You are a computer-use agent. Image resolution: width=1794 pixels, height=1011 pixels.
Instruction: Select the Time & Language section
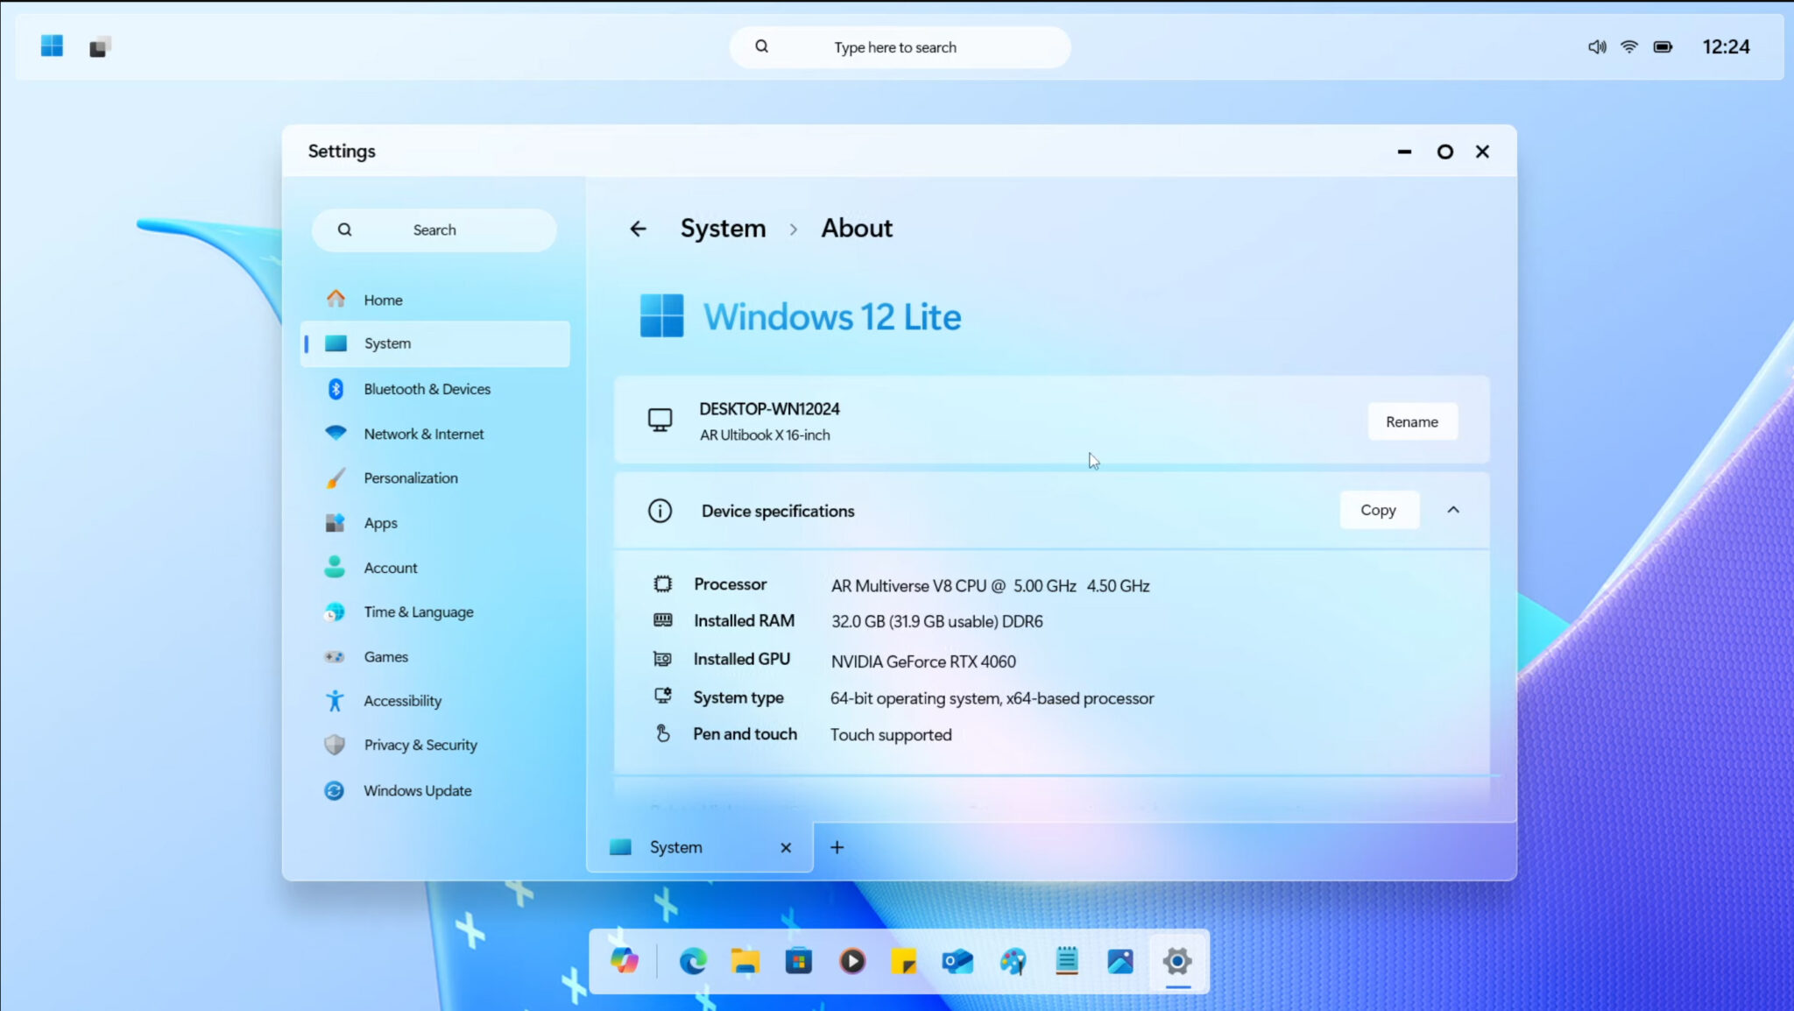click(x=417, y=612)
